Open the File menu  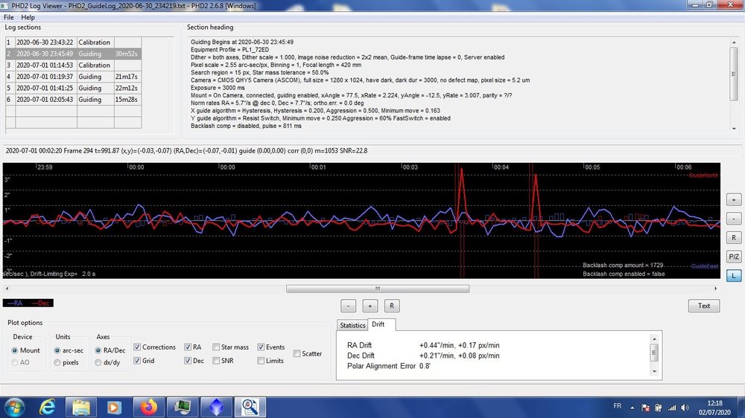8,17
